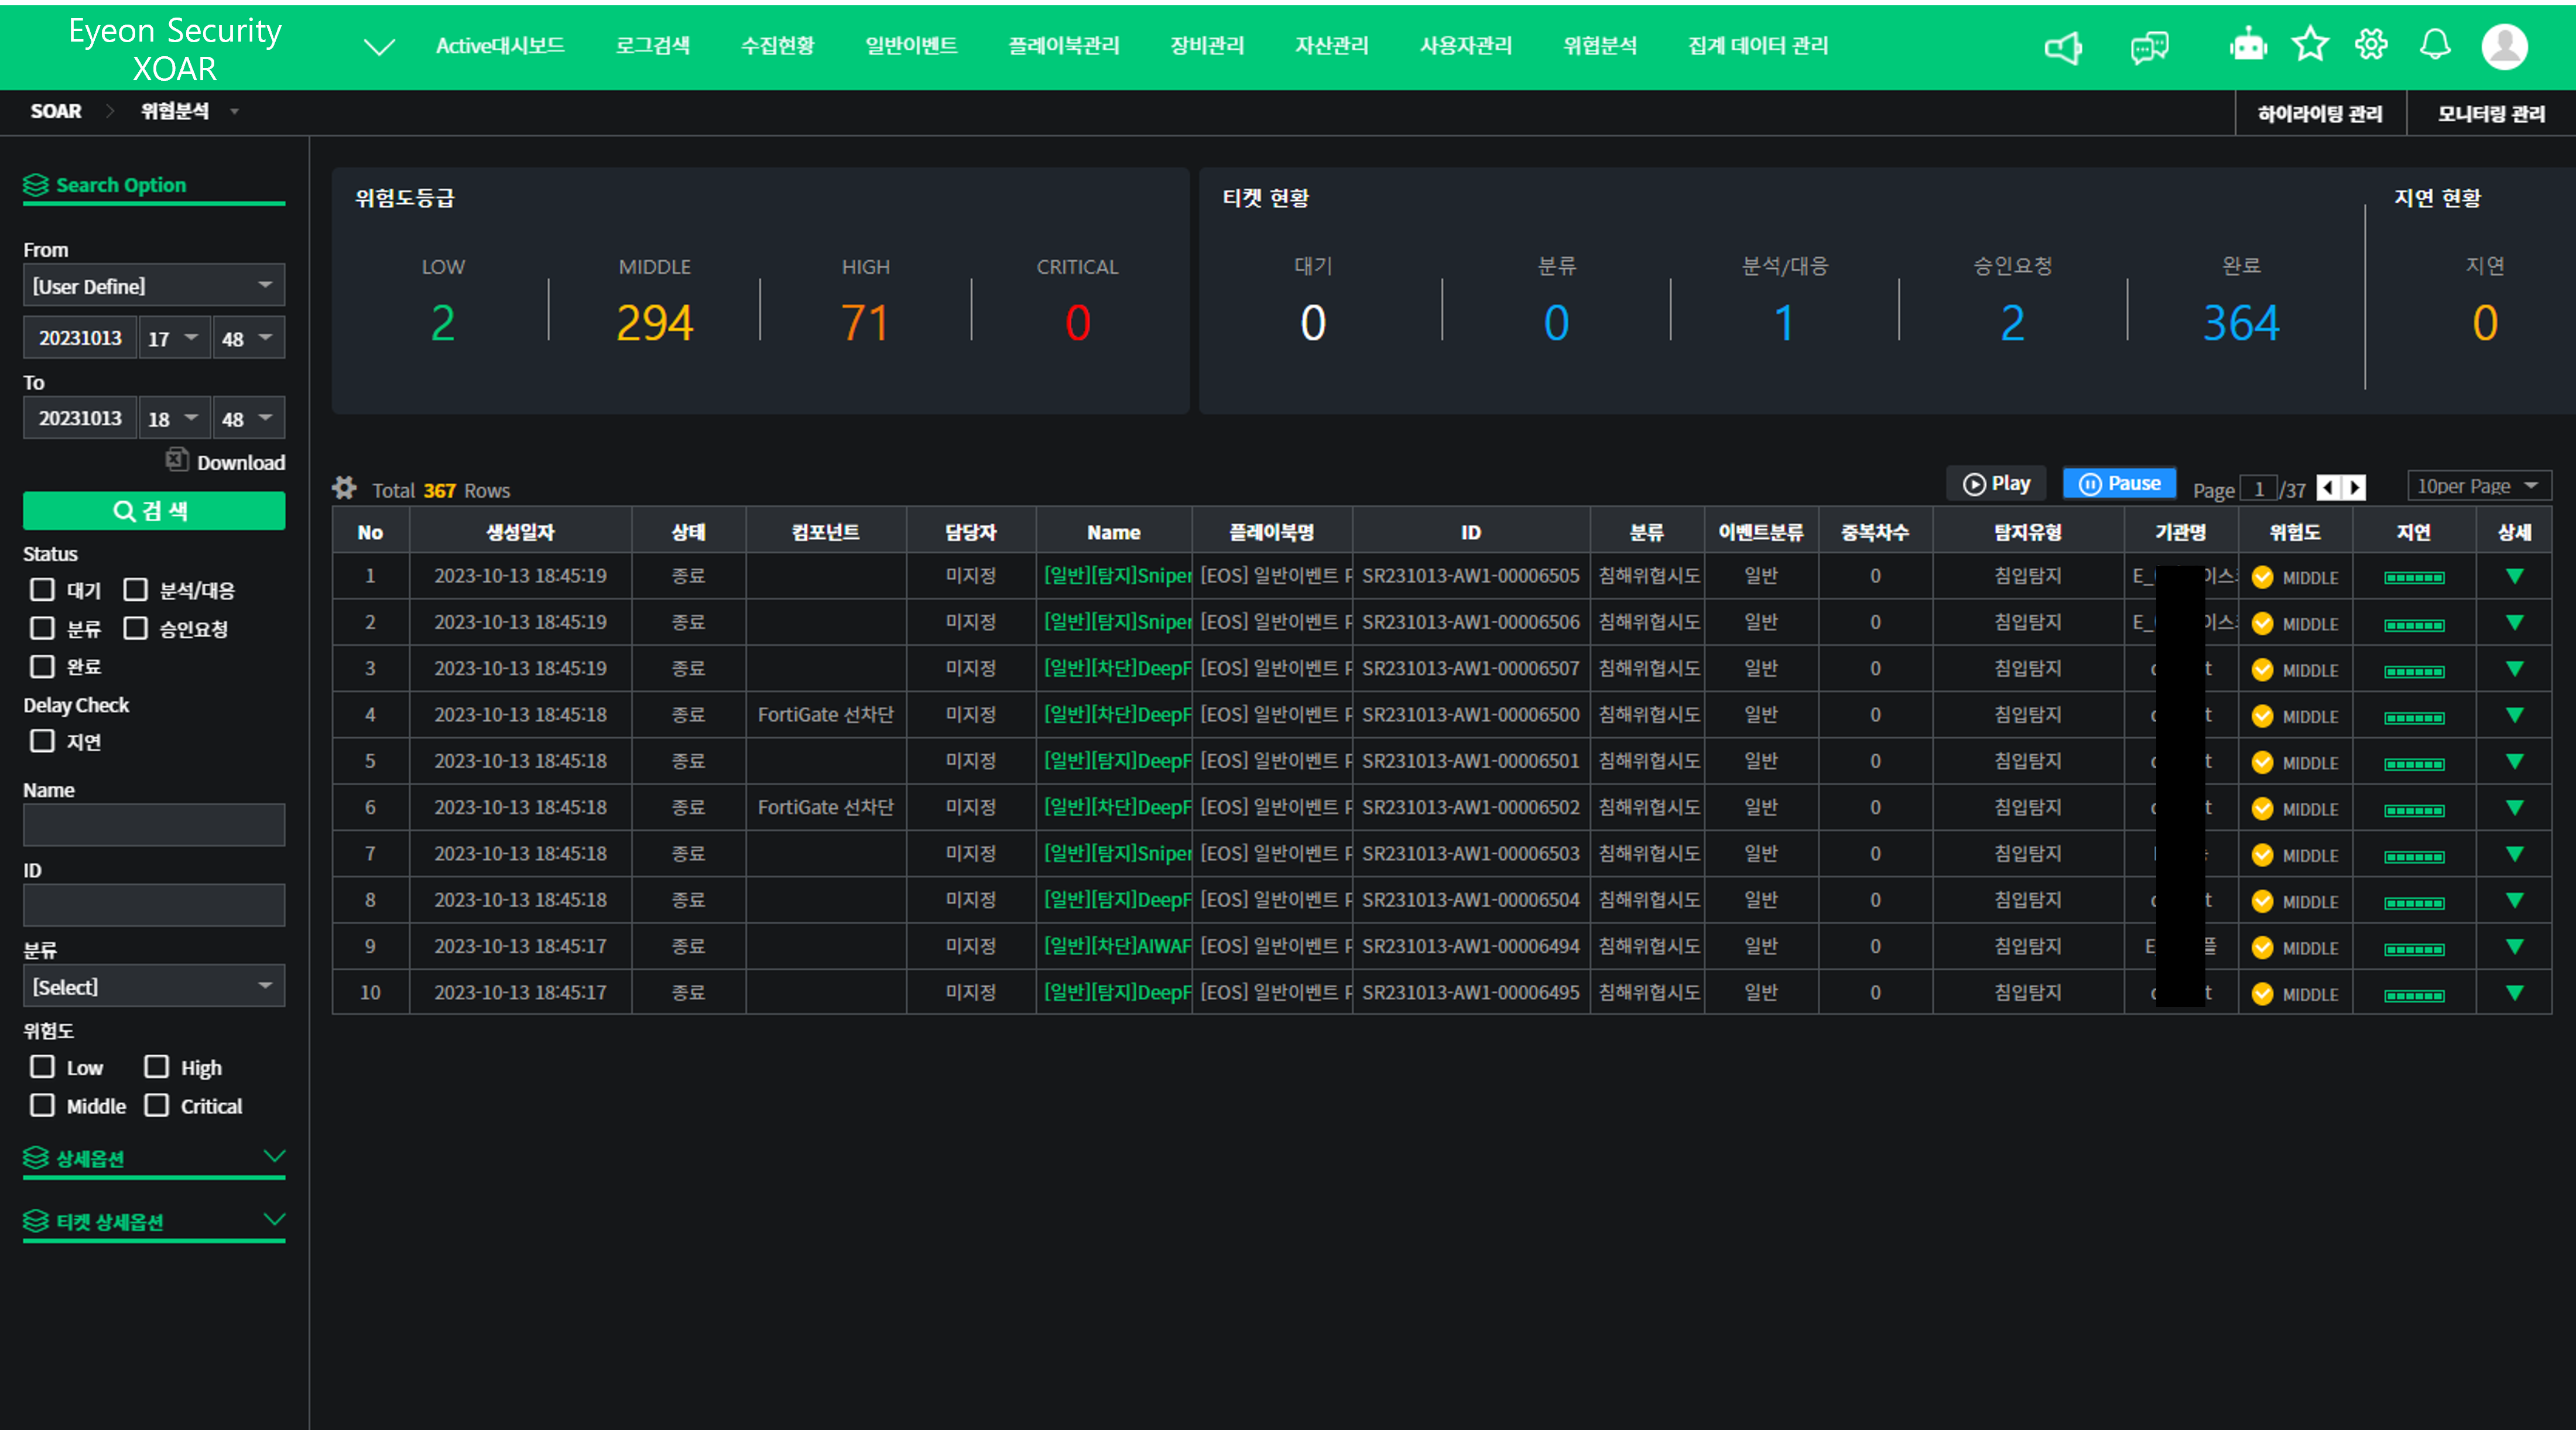Click the Pause button
The height and width of the screenshot is (1430, 2576).
(2120, 484)
